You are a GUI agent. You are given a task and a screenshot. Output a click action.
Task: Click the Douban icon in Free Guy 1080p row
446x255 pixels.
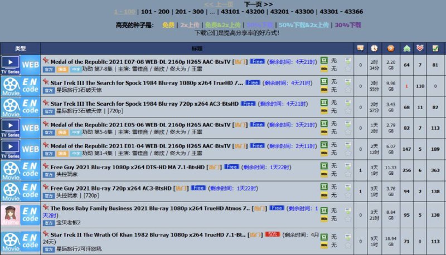(324, 166)
